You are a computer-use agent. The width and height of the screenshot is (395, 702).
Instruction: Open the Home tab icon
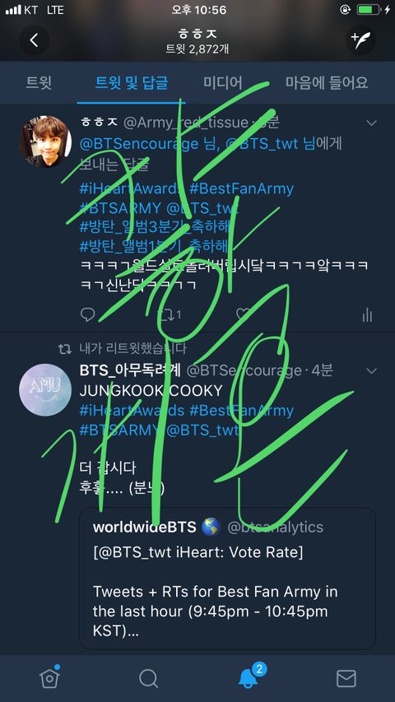tap(49, 677)
